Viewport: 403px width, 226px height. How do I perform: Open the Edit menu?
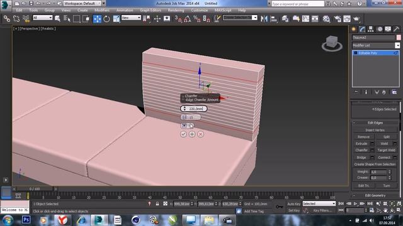click(19, 10)
